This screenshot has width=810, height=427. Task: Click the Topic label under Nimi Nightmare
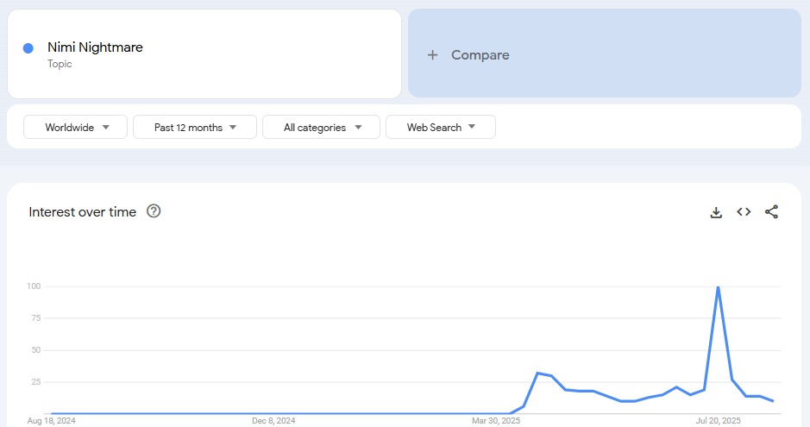[60, 65]
